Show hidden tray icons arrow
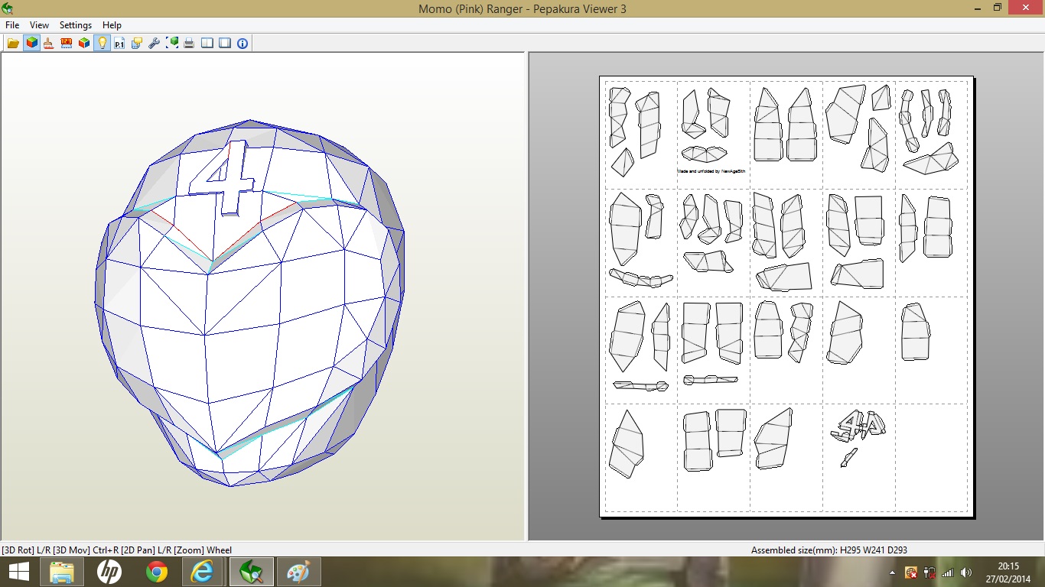The height and width of the screenshot is (587, 1045). [x=892, y=572]
